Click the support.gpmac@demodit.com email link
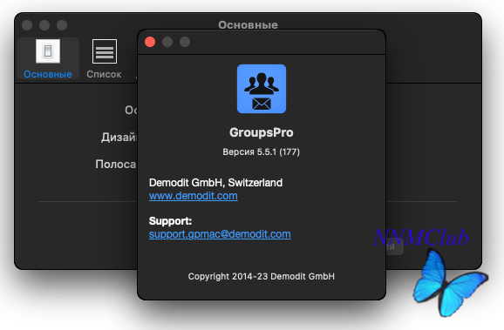504x330 pixels. coord(220,234)
